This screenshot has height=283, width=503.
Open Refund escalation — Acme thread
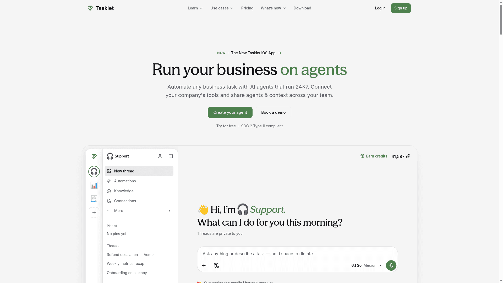[130, 255]
